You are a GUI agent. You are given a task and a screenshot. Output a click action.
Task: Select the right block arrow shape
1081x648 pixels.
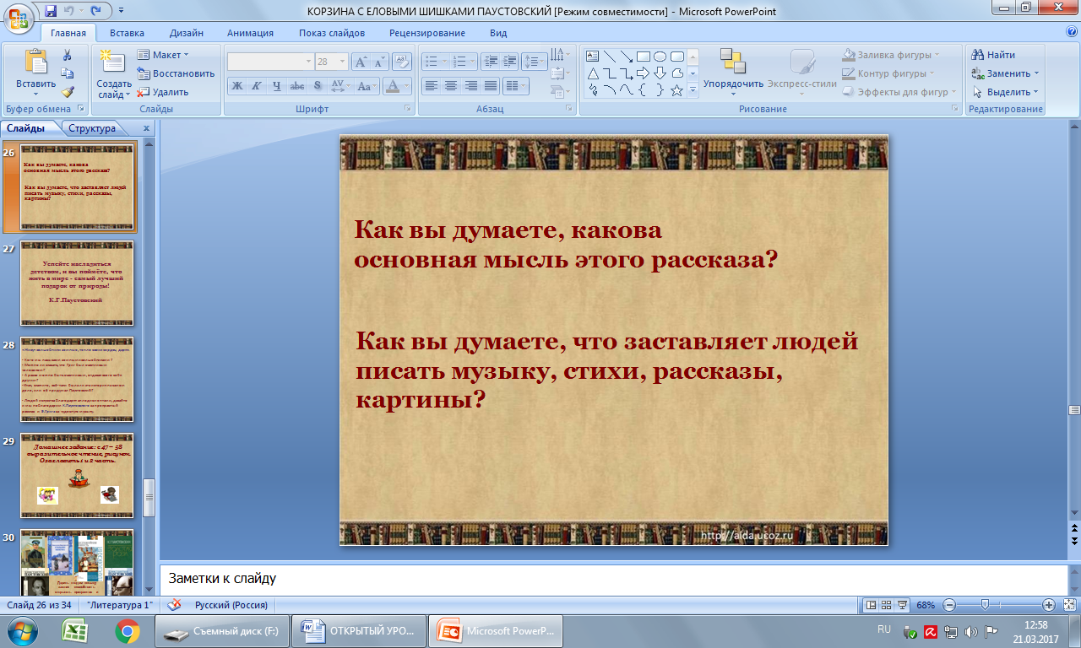pos(643,73)
